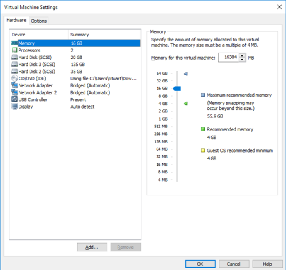Image resolution: width=286 pixels, height=270 pixels.
Task: Click the memory size field showing 16384
Action: (x=229, y=58)
